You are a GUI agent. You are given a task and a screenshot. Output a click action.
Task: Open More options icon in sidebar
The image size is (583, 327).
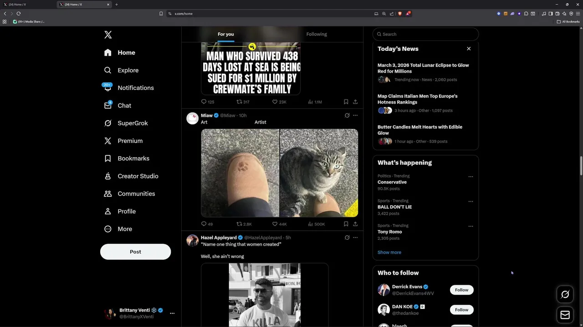point(108,229)
